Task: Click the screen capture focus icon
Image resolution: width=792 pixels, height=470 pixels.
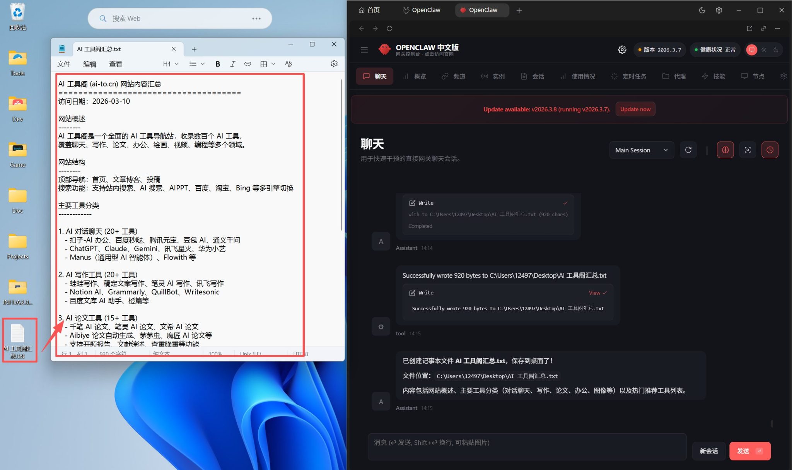Action: 748,150
